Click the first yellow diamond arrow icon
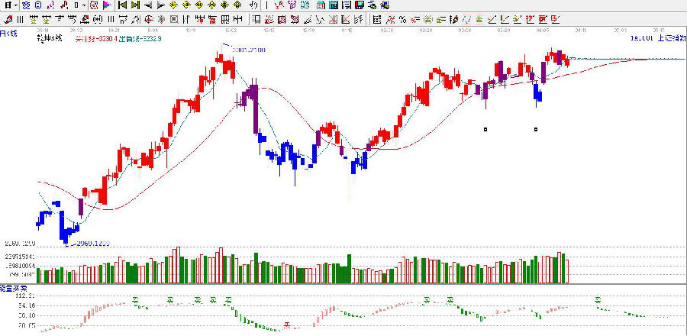The image size is (687, 336). click(174, 5)
